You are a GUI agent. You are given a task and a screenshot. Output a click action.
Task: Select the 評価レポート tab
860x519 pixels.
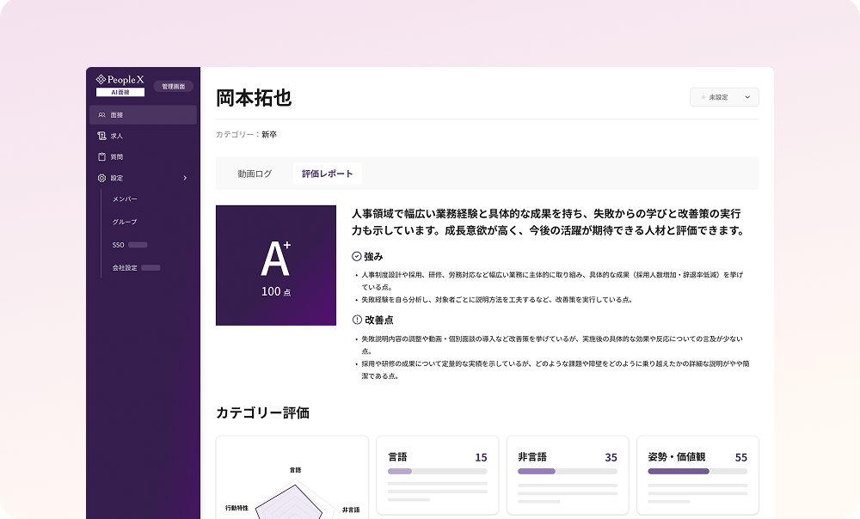click(x=328, y=174)
